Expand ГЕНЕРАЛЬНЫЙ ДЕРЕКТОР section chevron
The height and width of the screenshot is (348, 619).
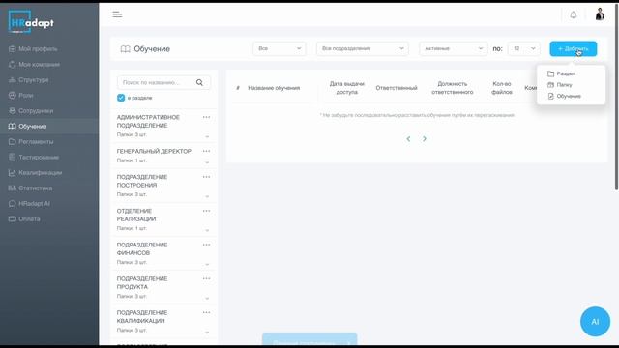(207, 162)
